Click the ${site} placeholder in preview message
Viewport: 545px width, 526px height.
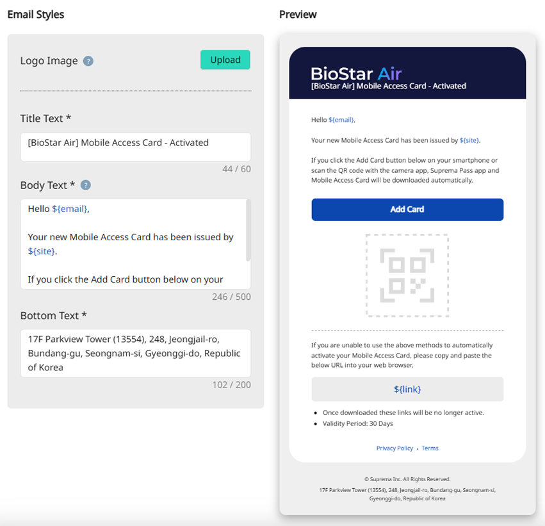[x=469, y=140]
